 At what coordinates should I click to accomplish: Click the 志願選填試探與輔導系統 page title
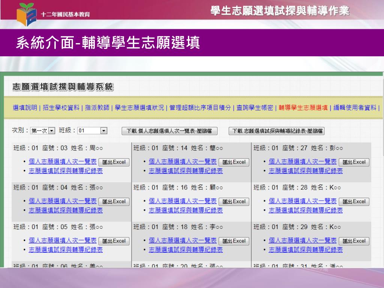click(x=63, y=87)
